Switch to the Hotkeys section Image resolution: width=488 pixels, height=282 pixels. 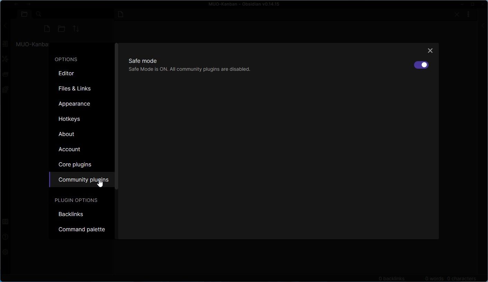pos(69,119)
